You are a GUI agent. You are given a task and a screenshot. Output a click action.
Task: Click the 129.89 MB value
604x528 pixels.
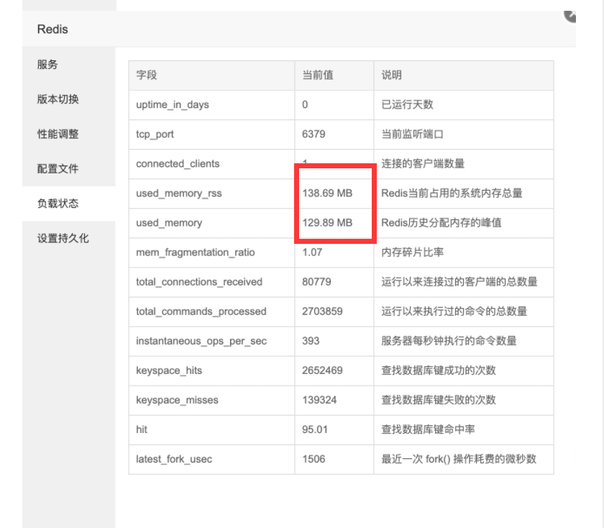pos(327,223)
